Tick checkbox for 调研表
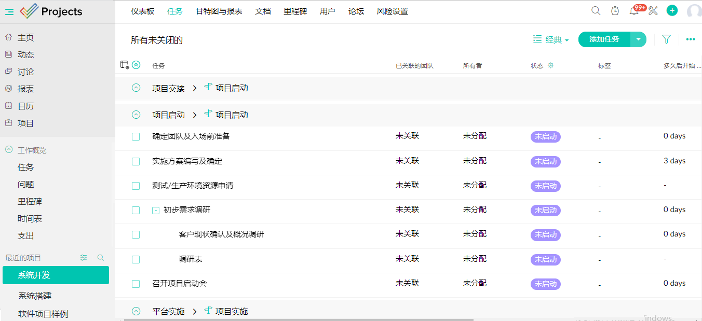The height and width of the screenshot is (321, 702). coord(136,259)
